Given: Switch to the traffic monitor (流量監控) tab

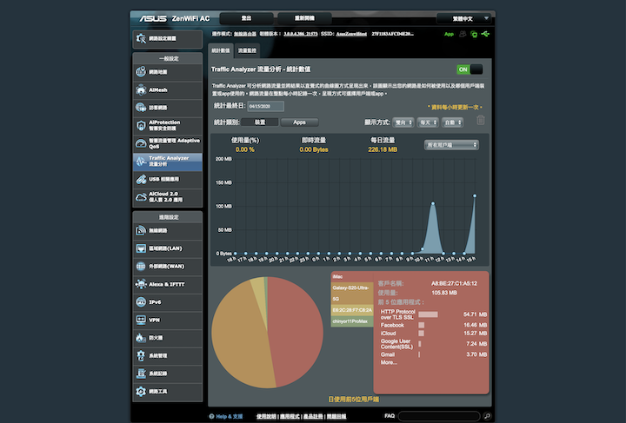Looking at the screenshot, I should [x=247, y=50].
